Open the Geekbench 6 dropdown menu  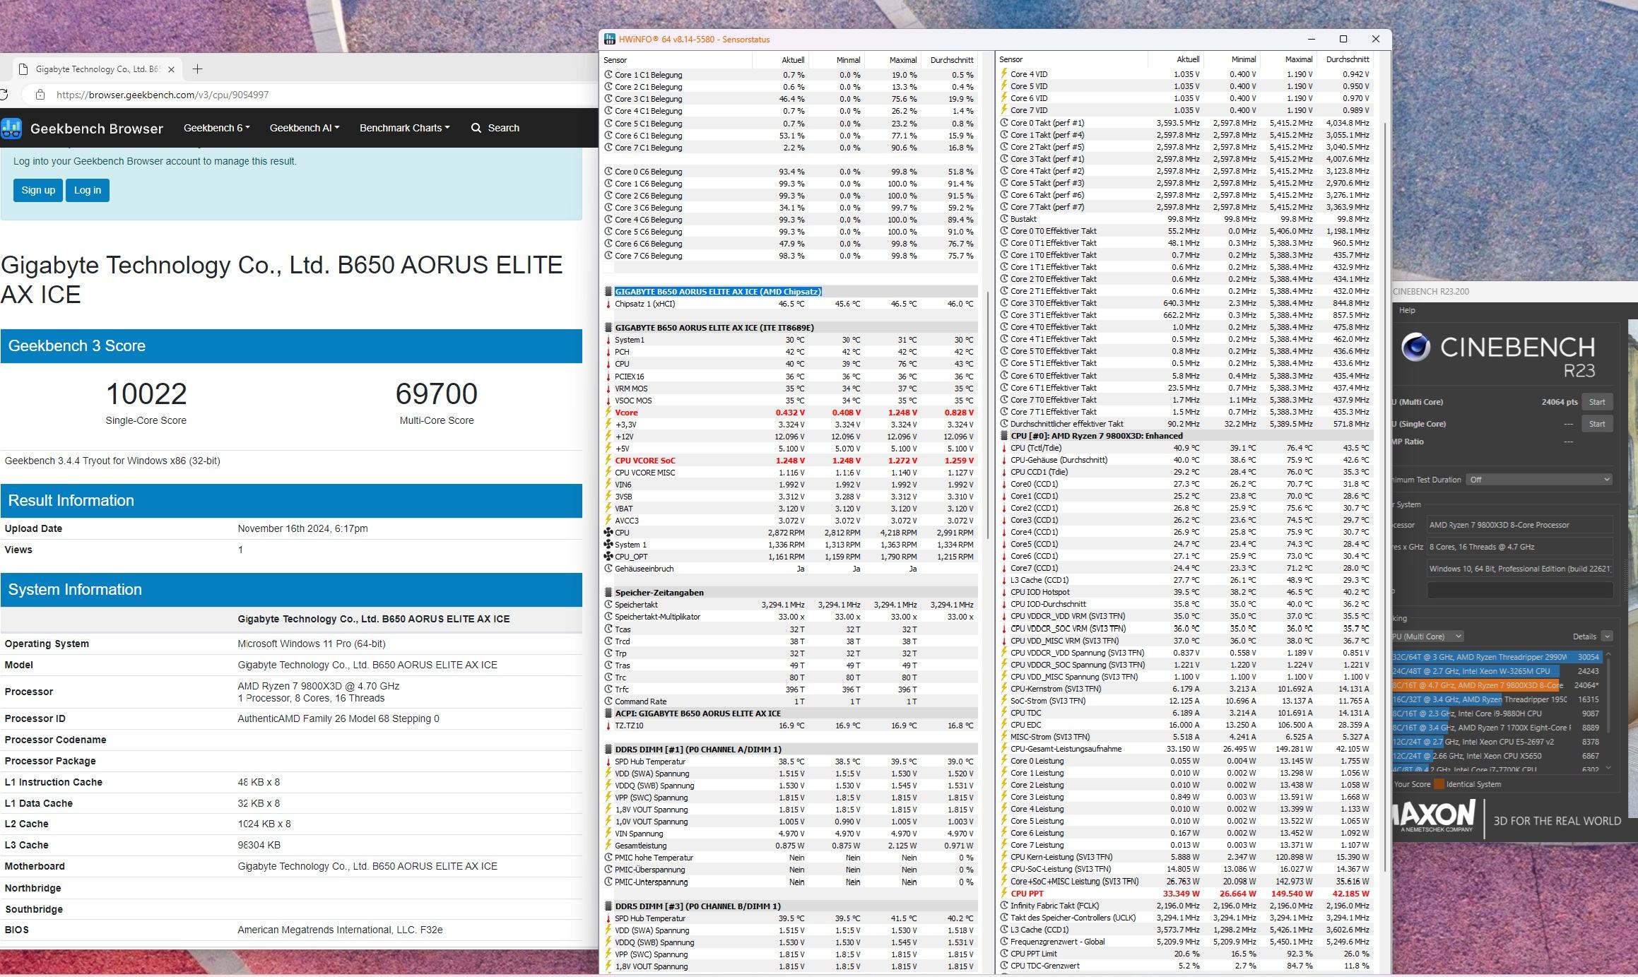coord(216,128)
